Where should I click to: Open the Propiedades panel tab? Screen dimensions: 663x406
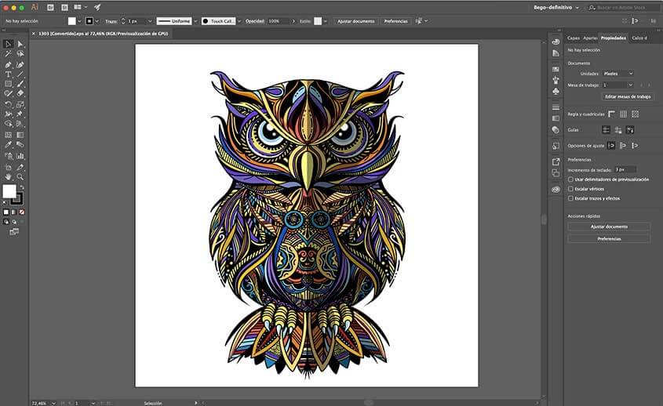613,38
